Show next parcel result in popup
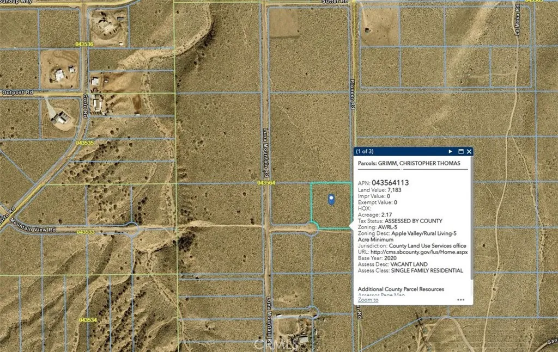The image size is (558, 352). pos(450,152)
